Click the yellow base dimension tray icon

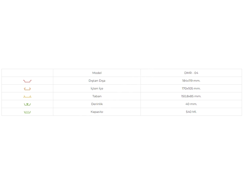pos(27,96)
